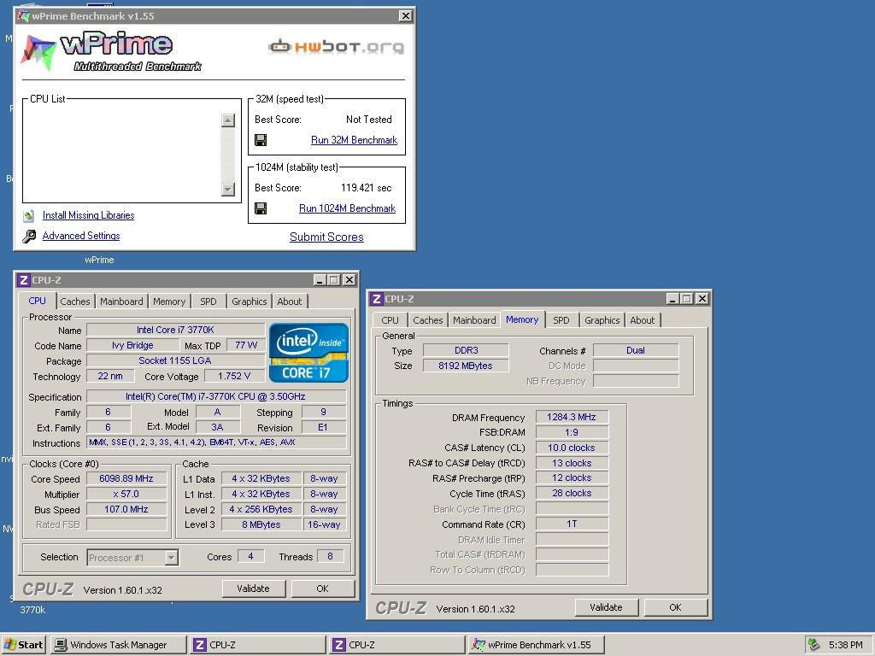This screenshot has width=875, height=656.
Task: Click the Core Voltage value 1.752 V
Action: point(234,376)
